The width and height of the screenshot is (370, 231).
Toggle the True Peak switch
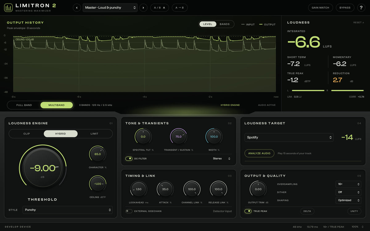pyautogui.click(x=248, y=211)
